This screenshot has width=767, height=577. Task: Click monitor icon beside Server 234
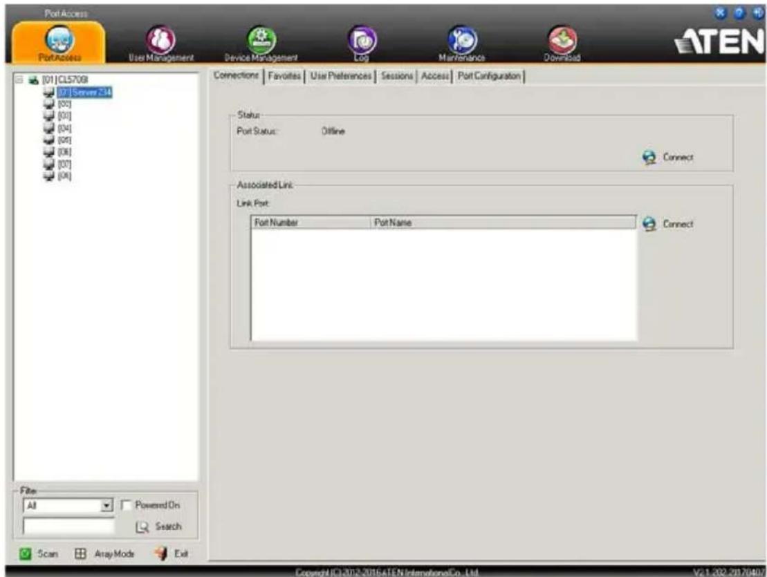[x=49, y=93]
